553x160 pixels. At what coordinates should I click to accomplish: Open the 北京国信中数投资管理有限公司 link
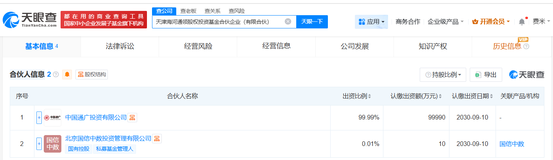[x=108, y=138]
